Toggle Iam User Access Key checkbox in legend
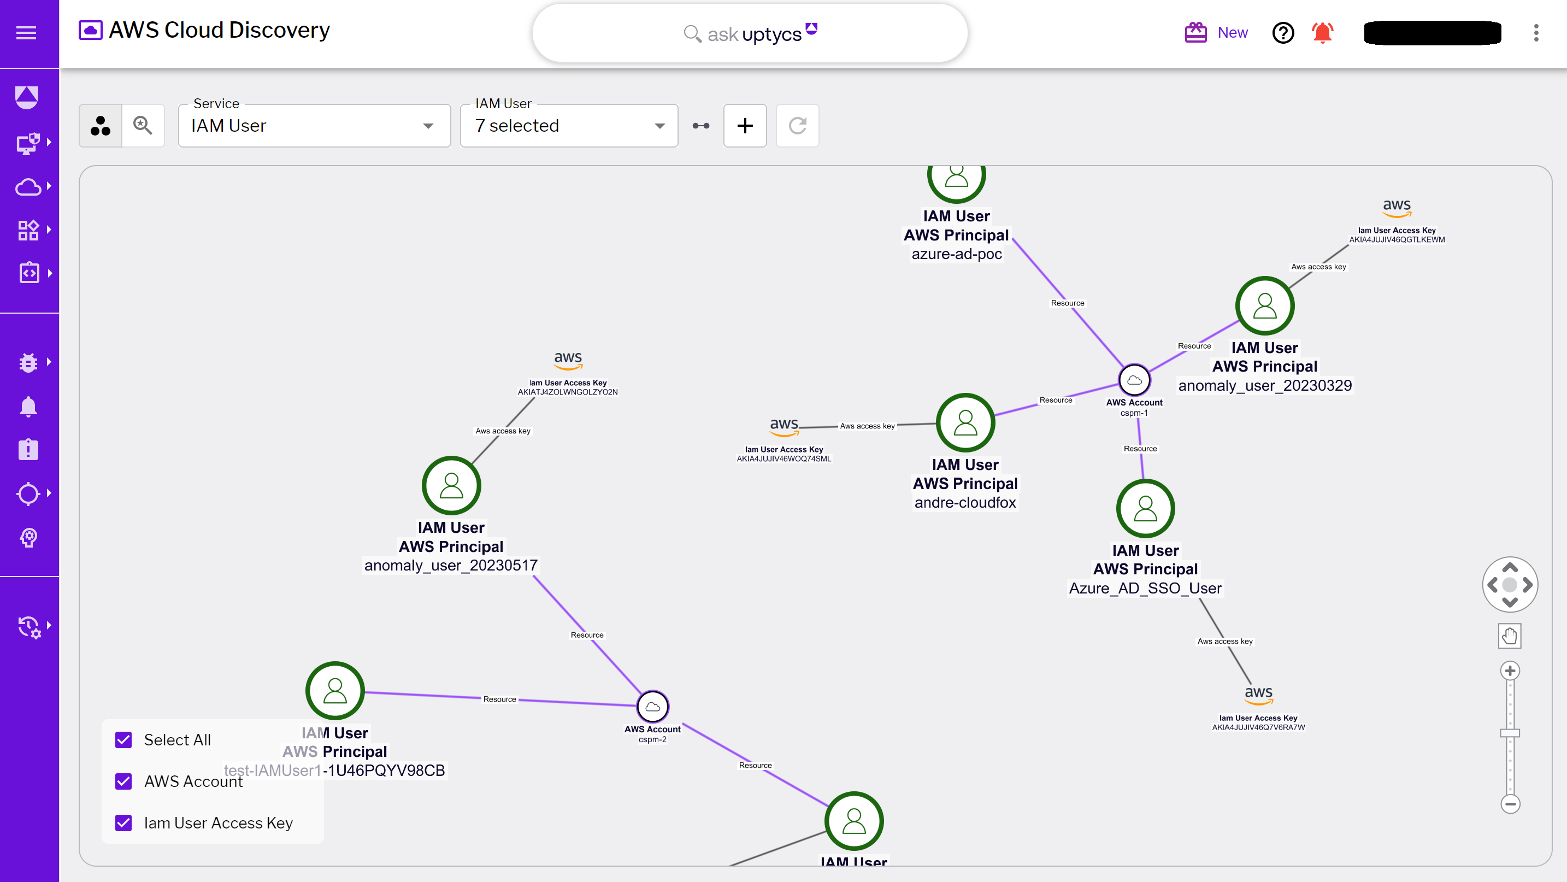The width and height of the screenshot is (1567, 882). coord(124,823)
